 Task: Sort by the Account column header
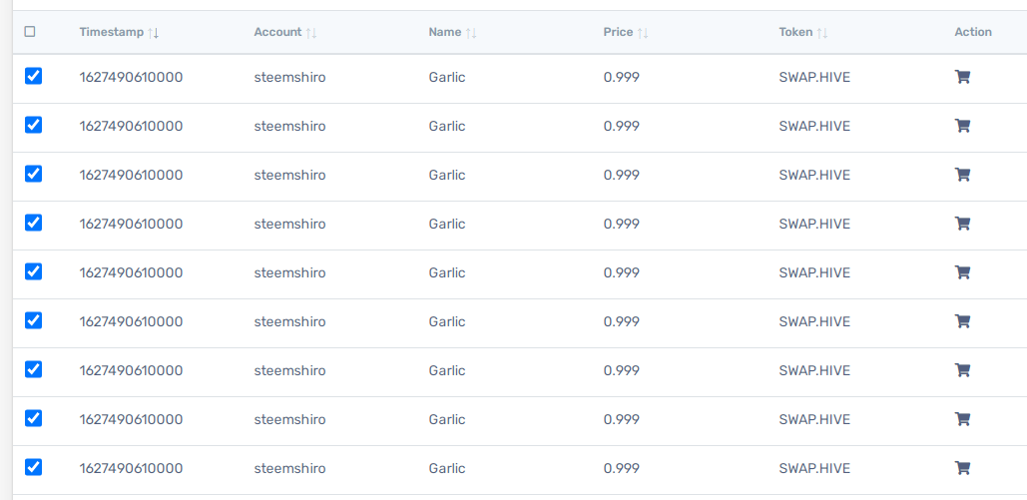(x=277, y=32)
